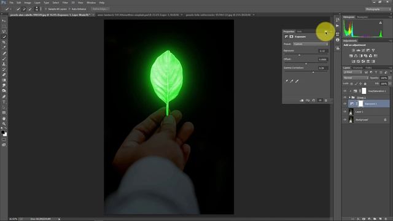The width and height of the screenshot is (393, 221).
Task: Open the Preset dropdown in Properties
Action: point(311,44)
